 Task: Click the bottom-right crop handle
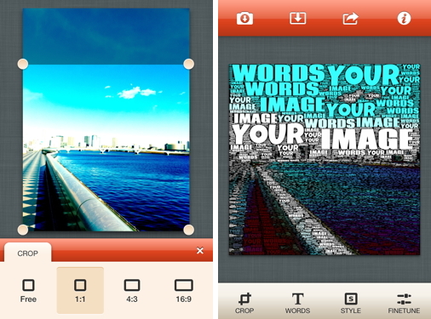(x=189, y=230)
